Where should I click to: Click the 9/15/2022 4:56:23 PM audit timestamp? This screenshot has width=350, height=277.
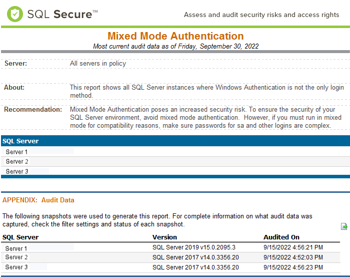(x=293, y=267)
